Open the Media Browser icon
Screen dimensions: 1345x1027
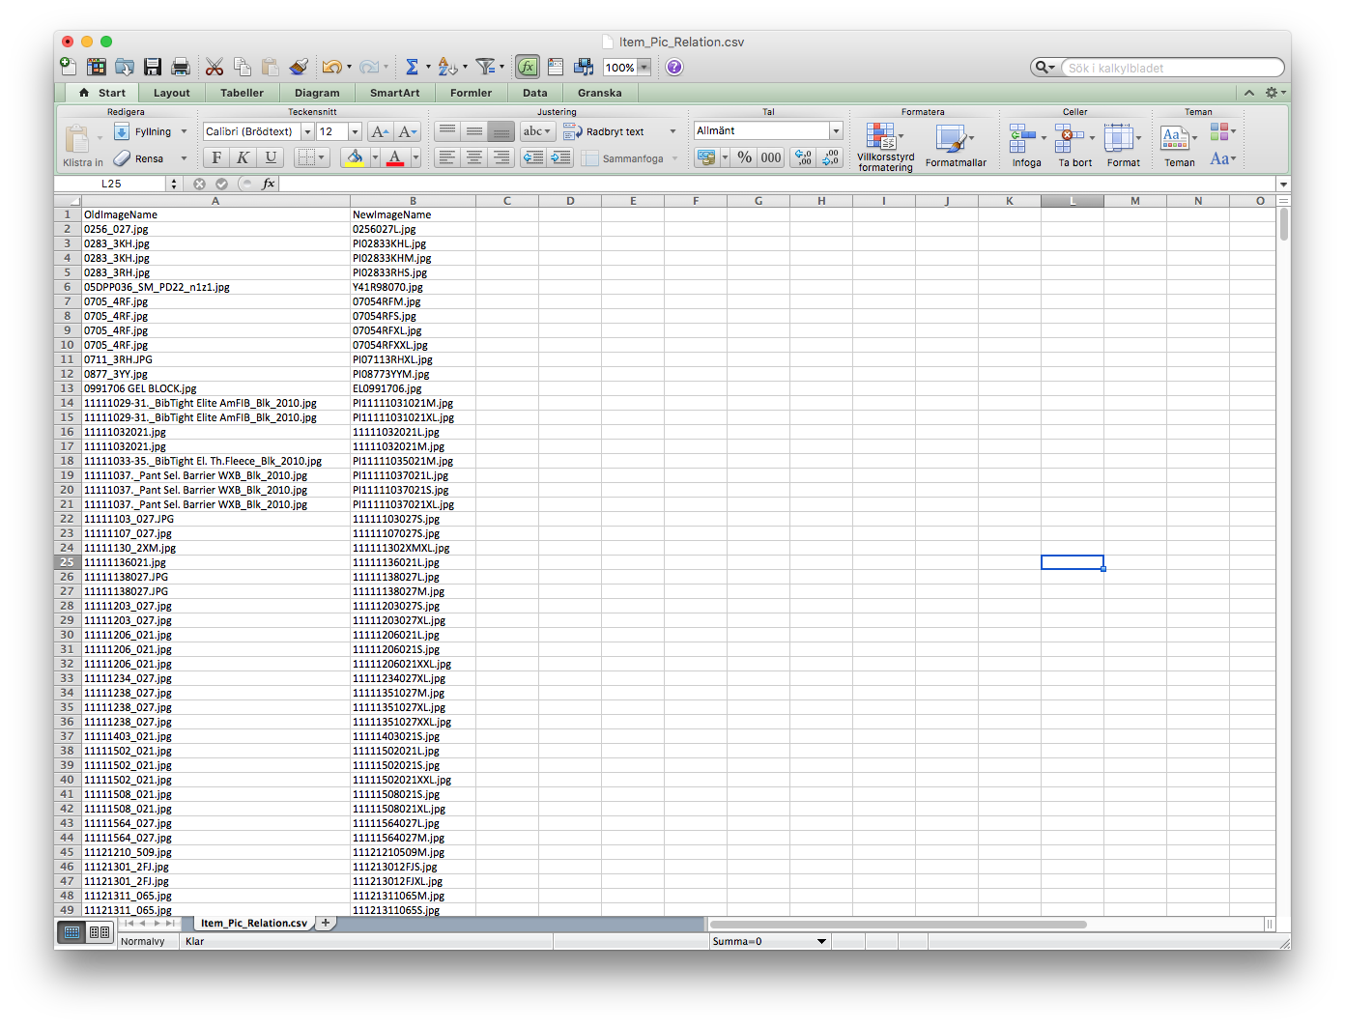click(584, 67)
